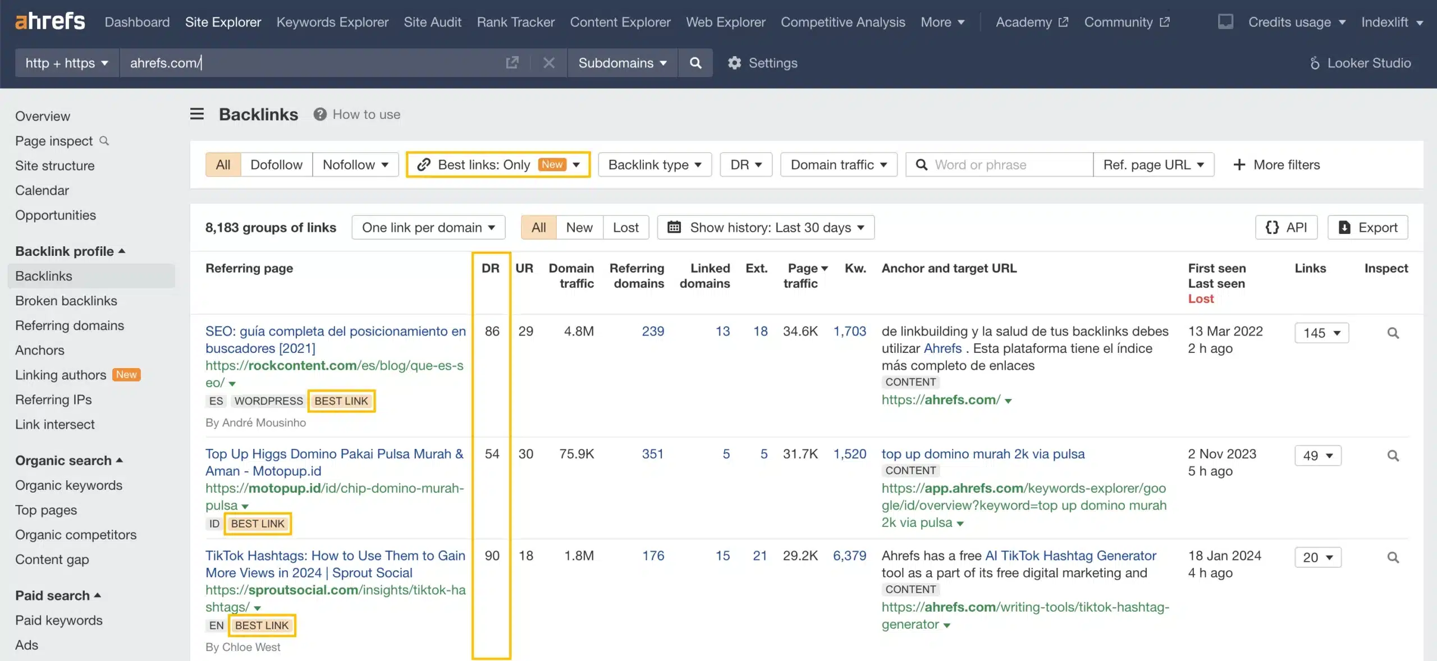Inspect the sproutsocial.com backlink row
The height and width of the screenshot is (661, 1437).
pyautogui.click(x=1393, y=557)
